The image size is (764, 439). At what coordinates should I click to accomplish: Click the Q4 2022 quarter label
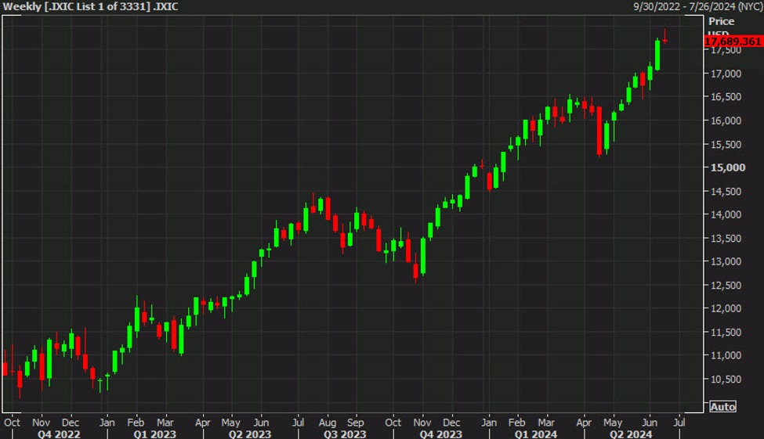pos(59,434)
